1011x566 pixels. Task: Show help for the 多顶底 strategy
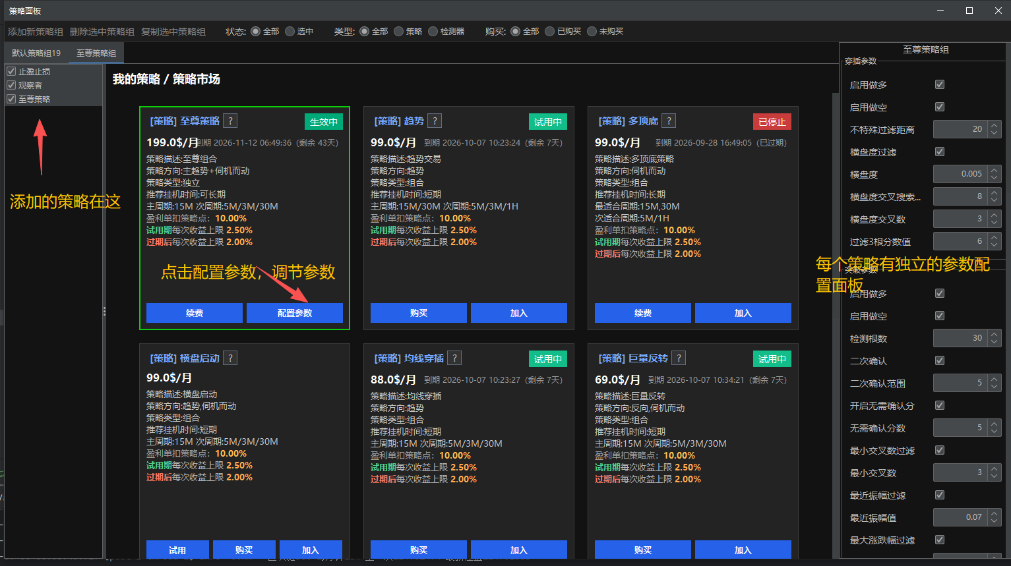coord(669,121)
